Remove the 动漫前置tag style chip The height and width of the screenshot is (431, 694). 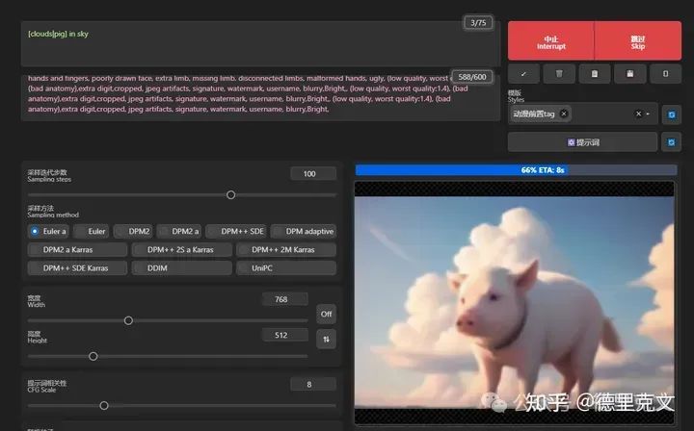tap(564, 114)
